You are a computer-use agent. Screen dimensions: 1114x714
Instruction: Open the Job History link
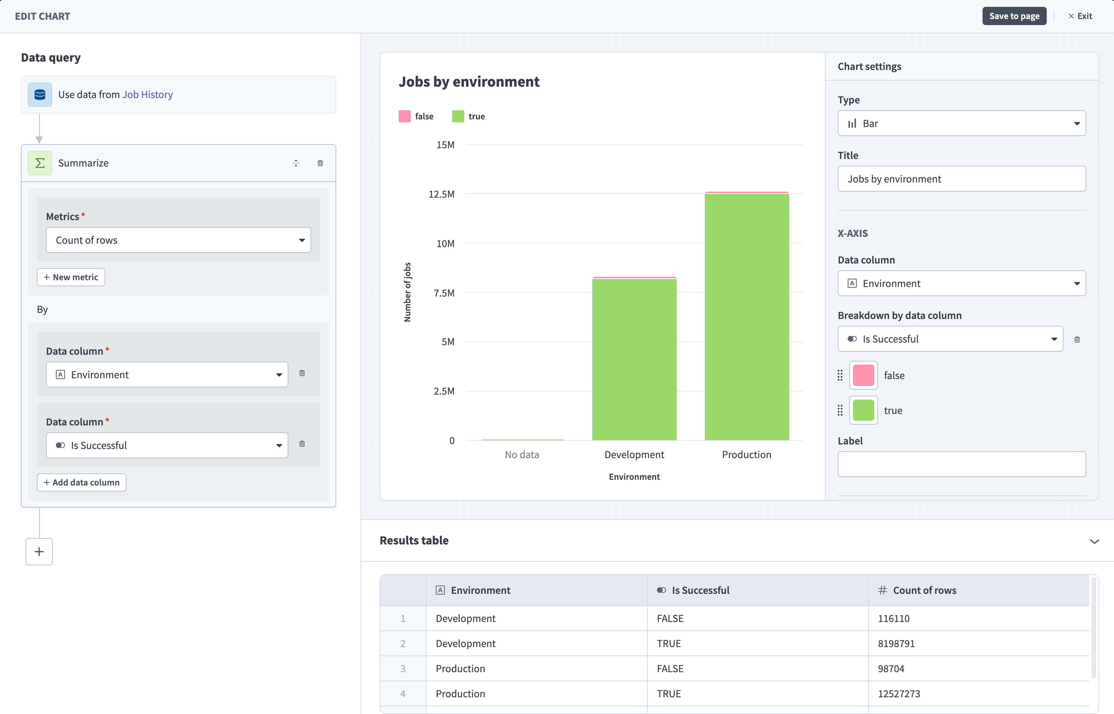[147, 95]
